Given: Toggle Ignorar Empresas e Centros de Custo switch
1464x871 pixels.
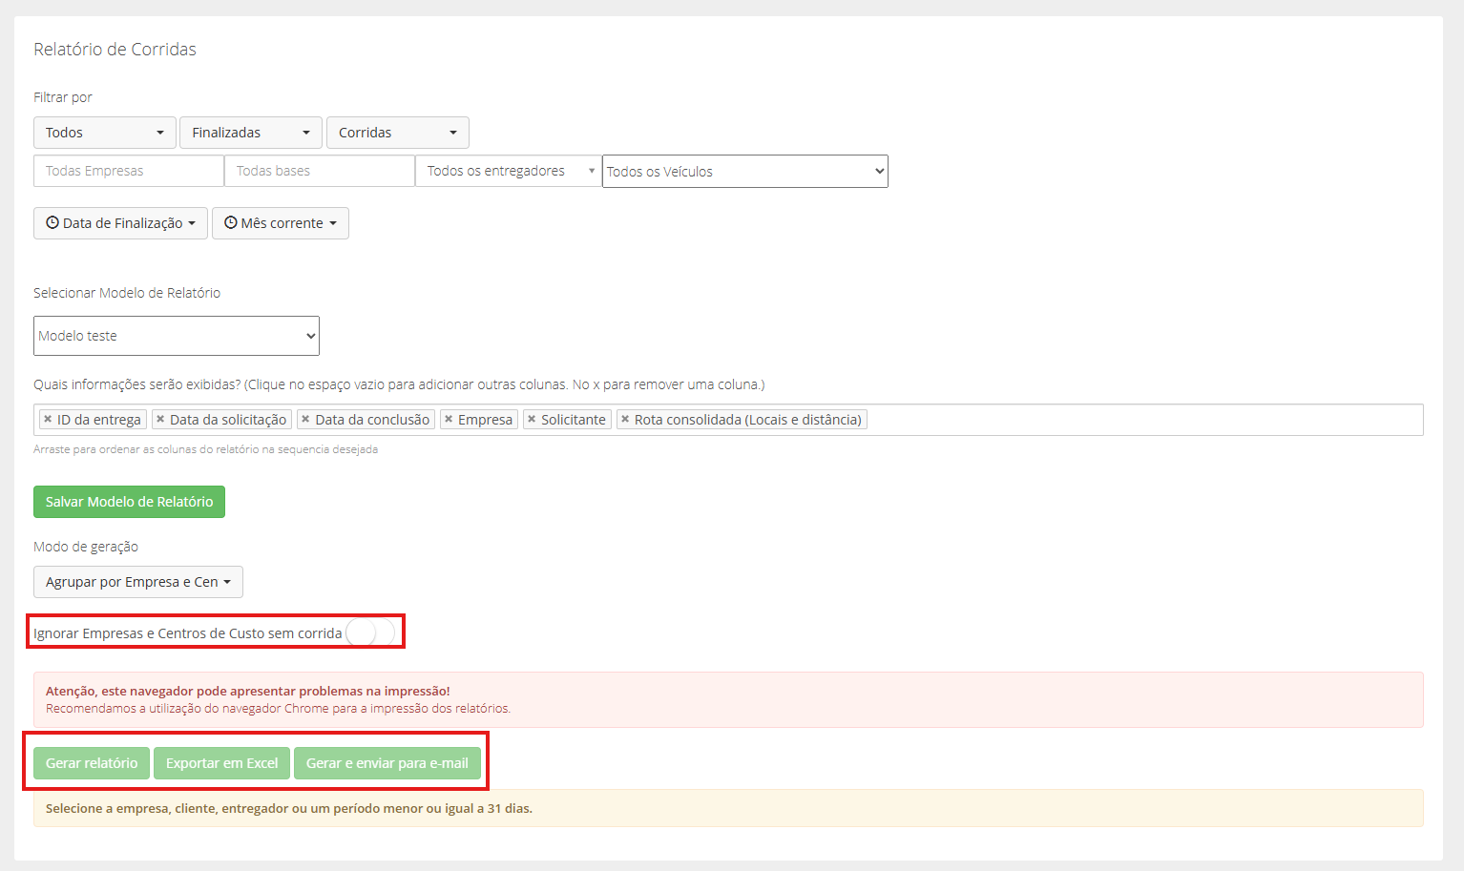Looking at the screenshot, I should [370, 633].
